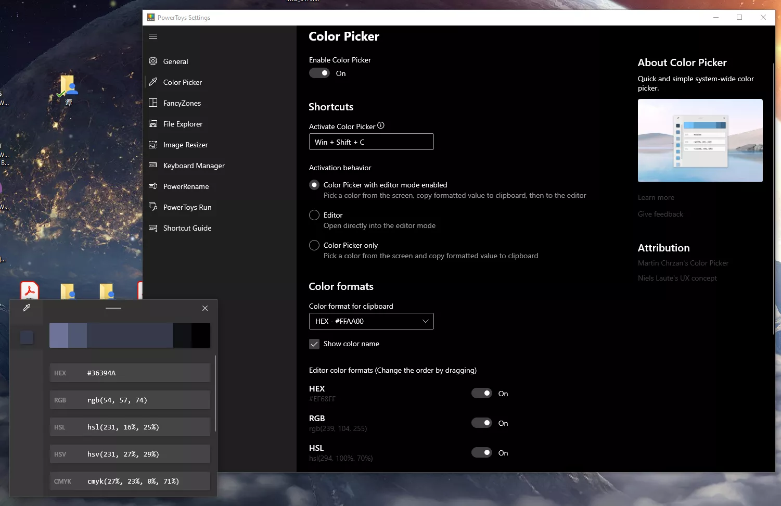Open Niels Laute's UX concept link
This screenshot has height=506, width=781.
[x=677, y=278]
